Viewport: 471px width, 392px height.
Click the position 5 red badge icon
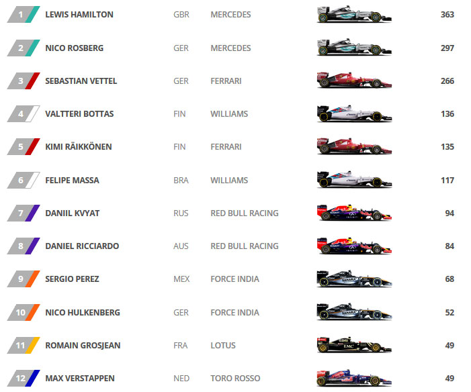[24, 146]
